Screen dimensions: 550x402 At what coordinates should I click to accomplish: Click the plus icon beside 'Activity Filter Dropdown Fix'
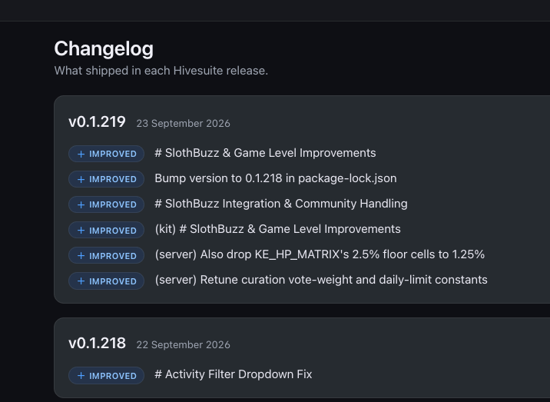click(x=81, y=375)
